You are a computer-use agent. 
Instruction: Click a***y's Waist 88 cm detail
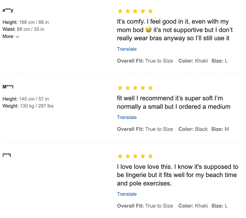pos(23,29)
